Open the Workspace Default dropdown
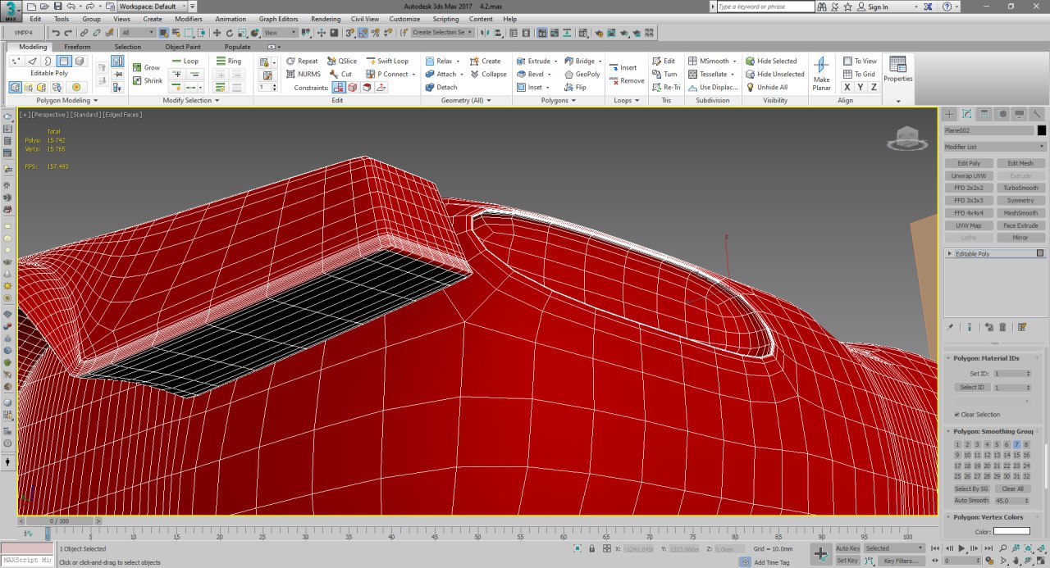Screen dimensions: 1050x568 [x=152, y=7]
